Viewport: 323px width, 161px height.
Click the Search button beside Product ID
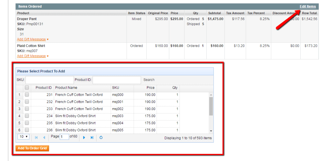149,80
